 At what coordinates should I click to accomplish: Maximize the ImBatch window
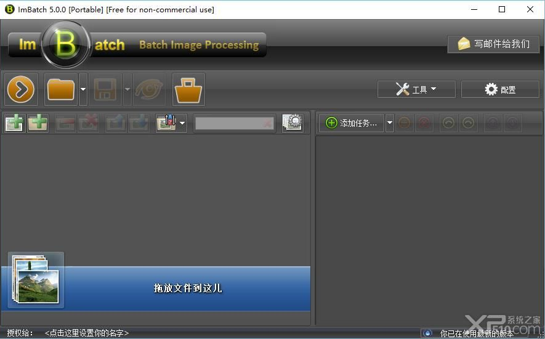coord(502,9)
